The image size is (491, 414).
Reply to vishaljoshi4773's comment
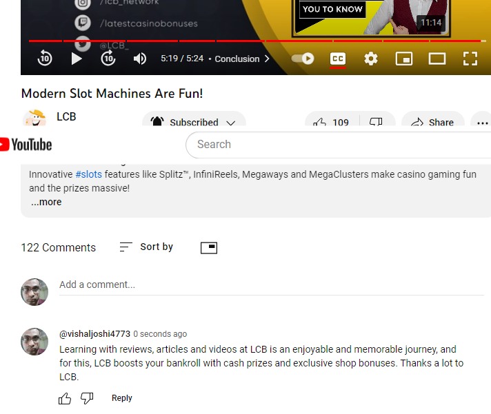[122, 398]
